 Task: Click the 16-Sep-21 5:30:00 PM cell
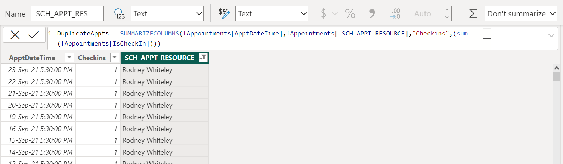(x=38, y=129)
